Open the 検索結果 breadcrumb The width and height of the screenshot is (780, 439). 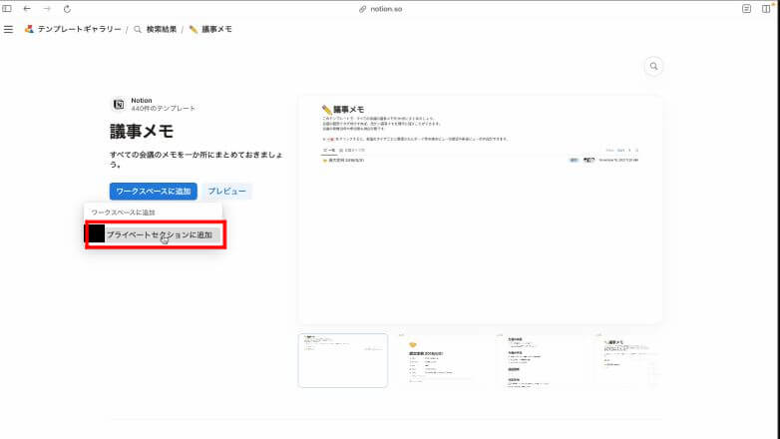[x=156, y=29]
